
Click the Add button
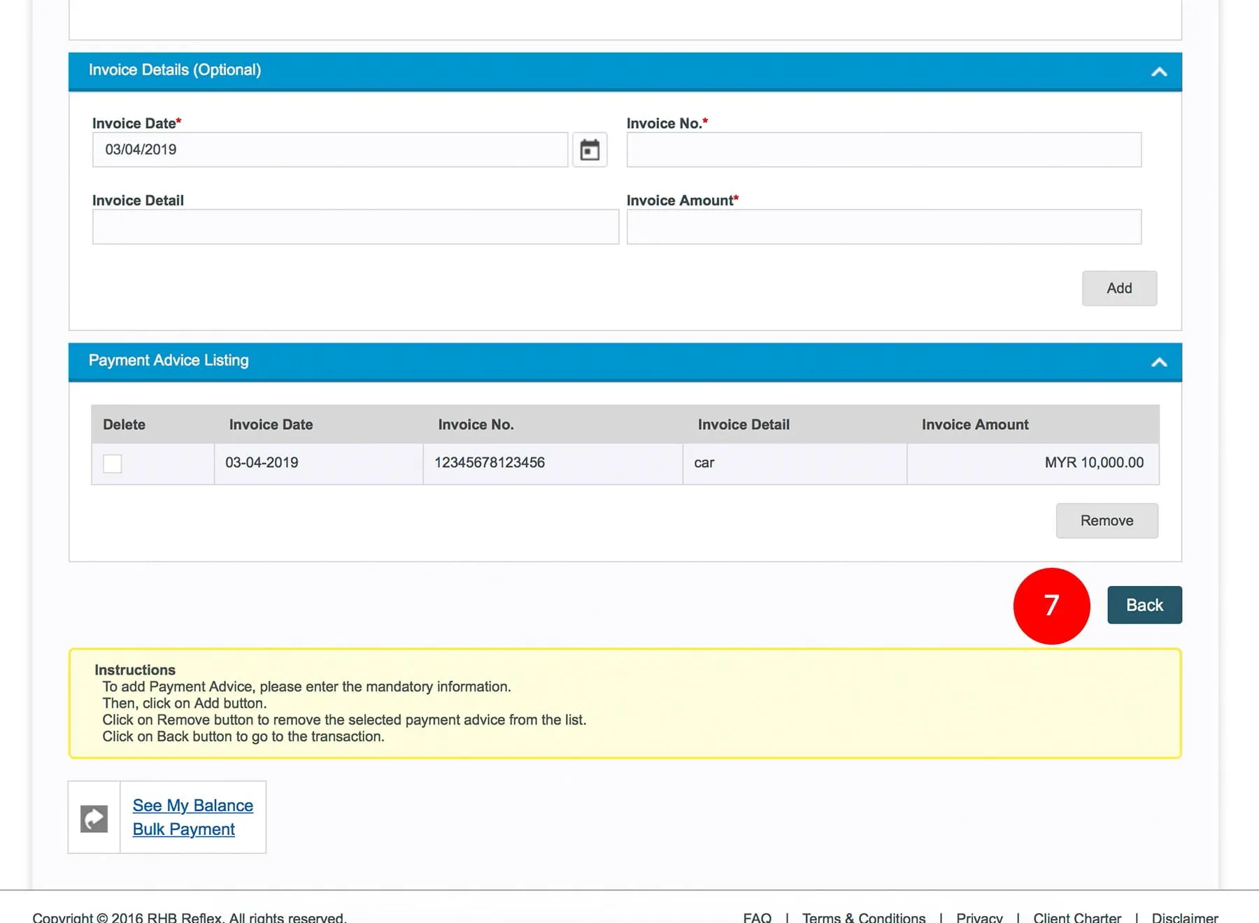[x=1119, y=288]
